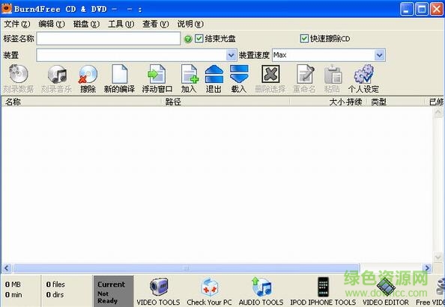This screenshot has width=445, height=307.
Task: Click the horizontal scrollbar thumb
Action: [x=187, y=267]
